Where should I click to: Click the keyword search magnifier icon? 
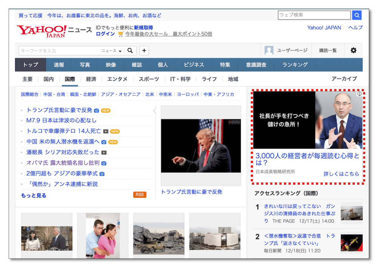pos(130,51)
